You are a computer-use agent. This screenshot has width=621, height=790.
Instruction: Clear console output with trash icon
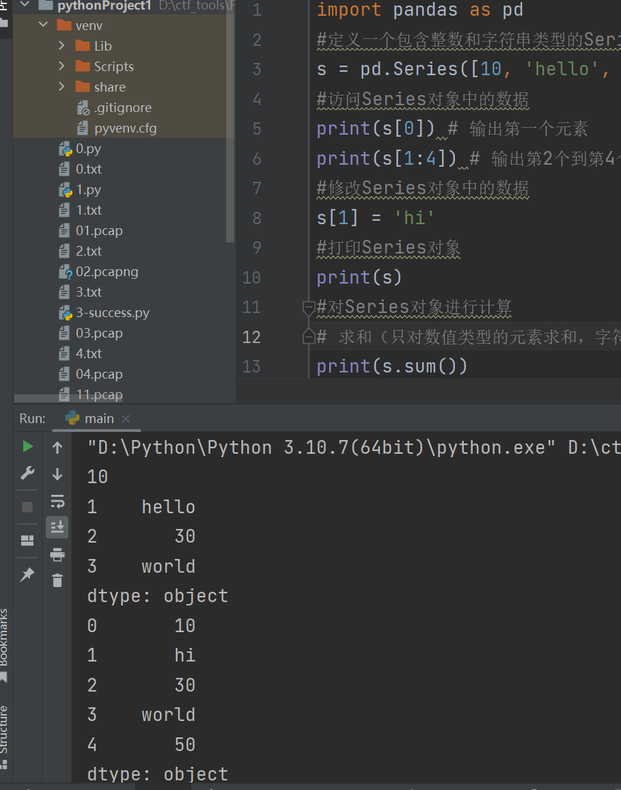tap(57, 580)
